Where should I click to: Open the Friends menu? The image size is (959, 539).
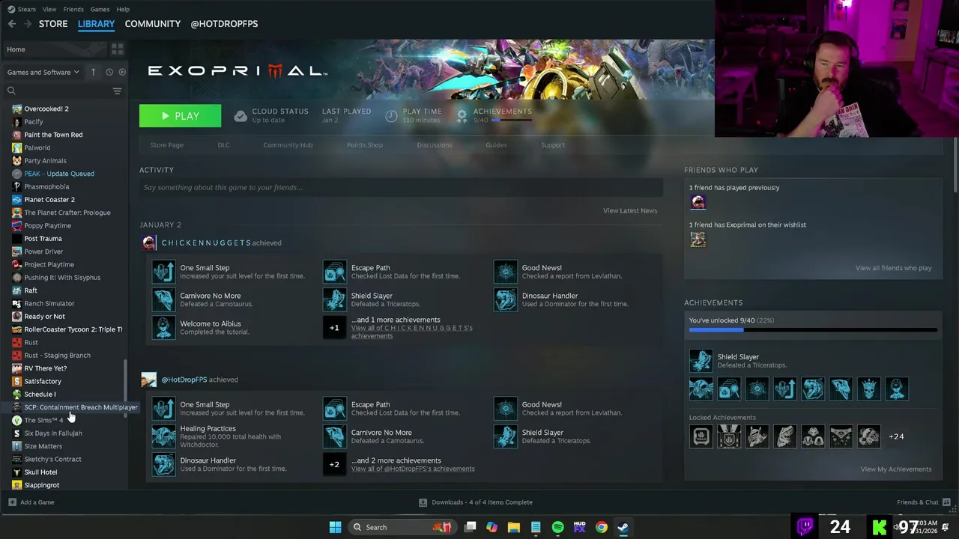tap(73, 9)
